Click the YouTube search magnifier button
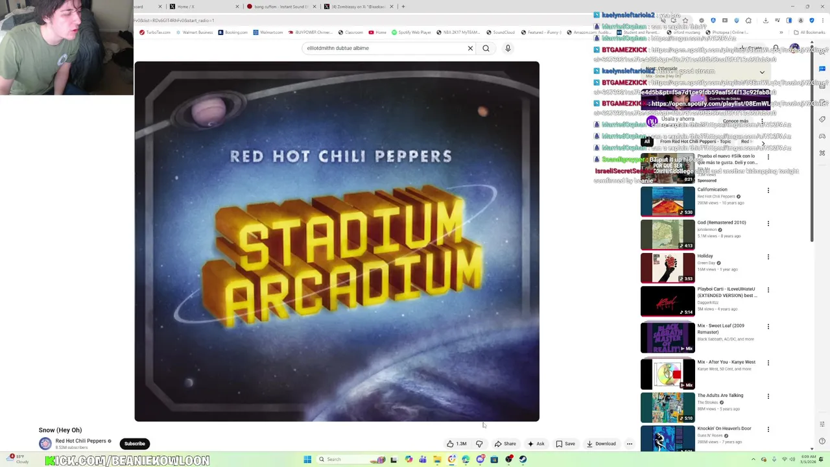This screenshot has width=830, height=467. point(486,48)
